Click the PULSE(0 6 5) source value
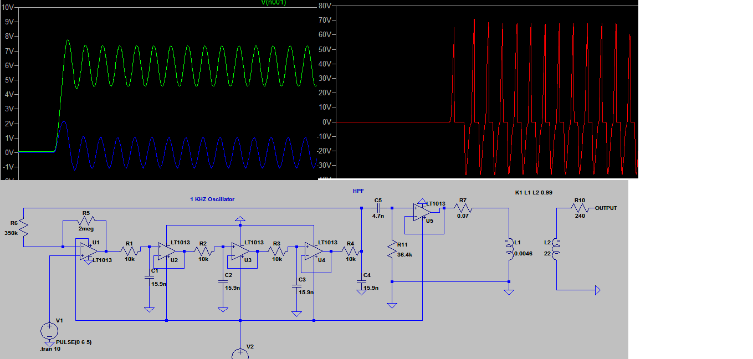Screen dimensions: 753x359 pos(74,342)
